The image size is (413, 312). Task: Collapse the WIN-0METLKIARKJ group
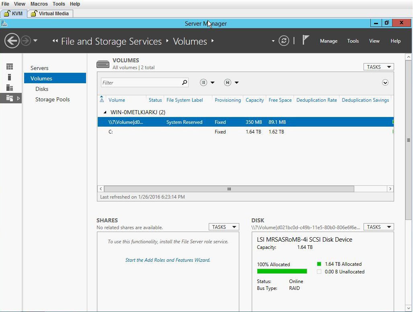pyautogui.click(x=105, y=112)
